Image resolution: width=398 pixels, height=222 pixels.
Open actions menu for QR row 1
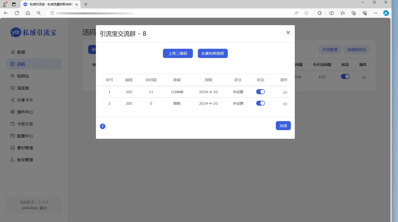(x=285, y=92)
